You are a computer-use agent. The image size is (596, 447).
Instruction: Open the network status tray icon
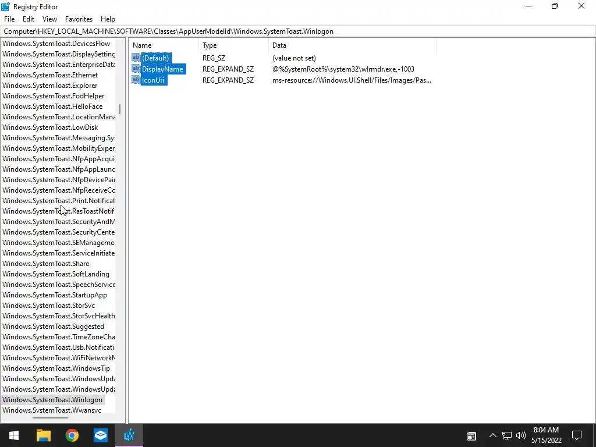point(507,435)
